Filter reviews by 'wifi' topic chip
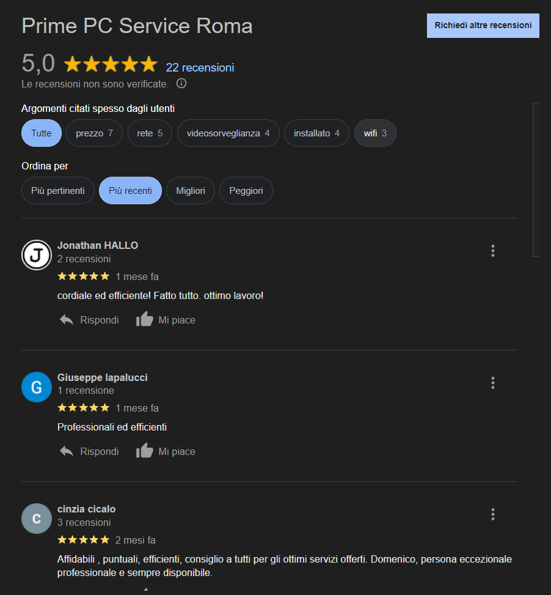551x595 pixels. tap(375, 133)
